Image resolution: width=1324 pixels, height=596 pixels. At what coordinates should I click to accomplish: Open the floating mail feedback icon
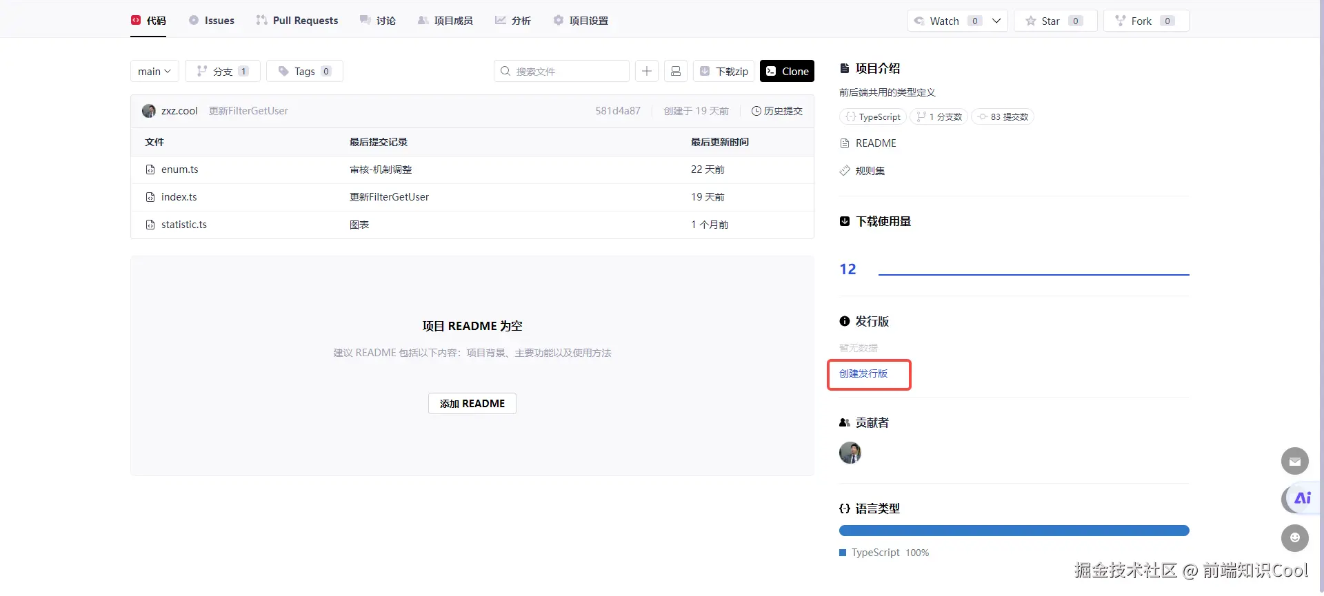[x=1295, y=461]
